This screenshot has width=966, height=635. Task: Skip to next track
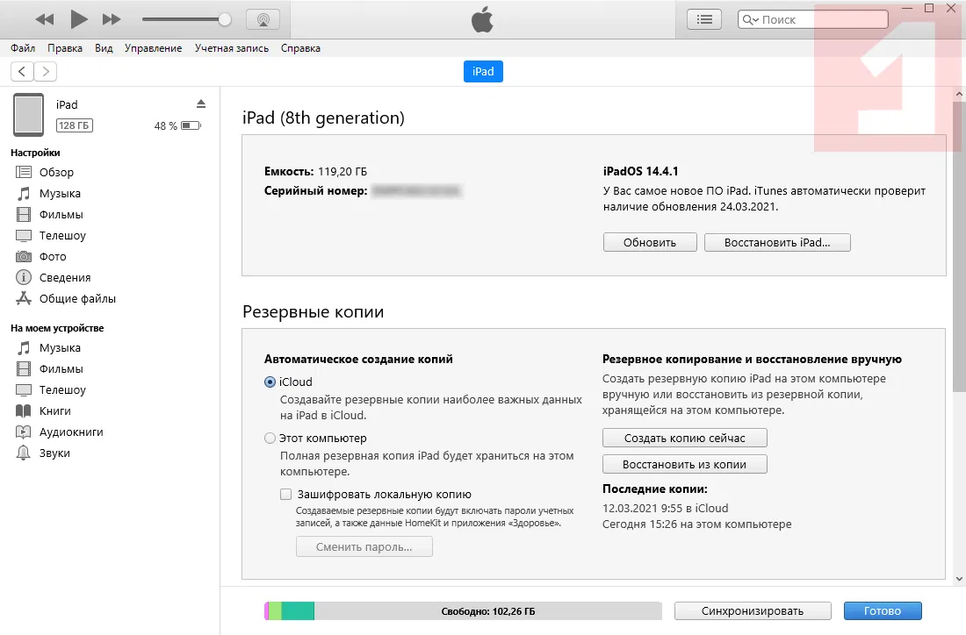point(112,18)
